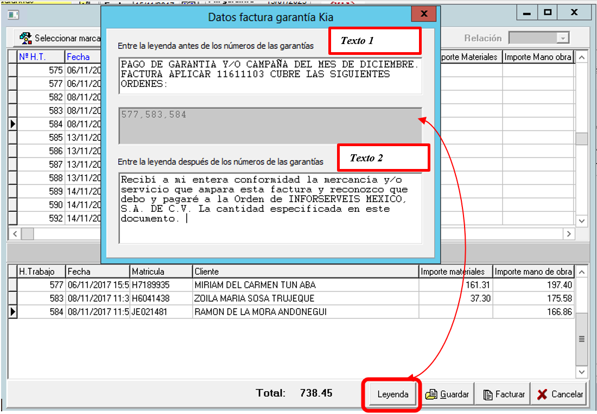Click the text box starting 'Recibí a mi entera'
597x414 pixels.
(270, 208)
